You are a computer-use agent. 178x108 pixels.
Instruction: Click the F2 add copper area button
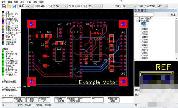(19, 100)
